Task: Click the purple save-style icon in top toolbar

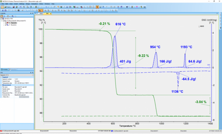Action: click(x=121, y=7)
